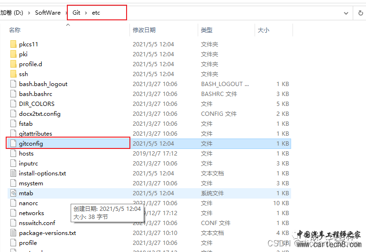The height and width of the screenshot is (252, 366).
Task: Navigate to Git in the breadcrumb
Action: pyautogui.click(x=76, y=13)
